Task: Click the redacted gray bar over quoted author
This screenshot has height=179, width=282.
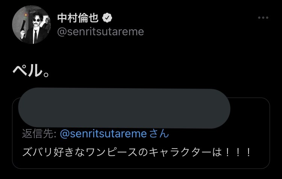Action: (x=124, y=108)
